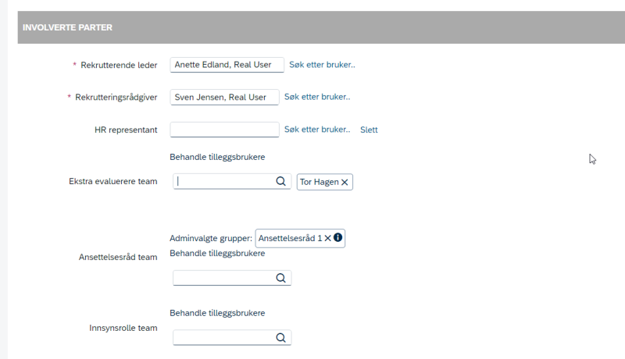The height and width of the screenshot is (359, 625).
Task: Click the 'Ekstra evaluerere team' label
Action: pos(113,182)
